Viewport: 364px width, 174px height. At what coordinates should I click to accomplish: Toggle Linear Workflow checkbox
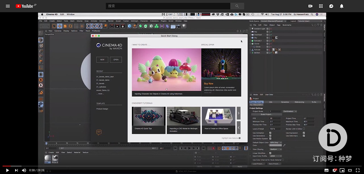[x=270, y=153]
